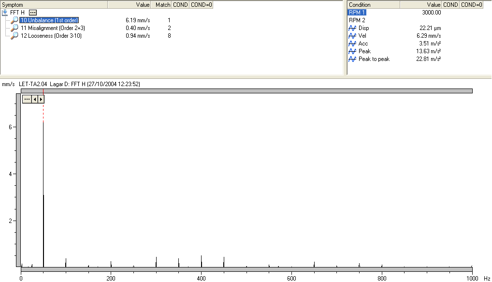
Task: Step the spectrum cursor left with the arrow
Action: click(35, 99)
